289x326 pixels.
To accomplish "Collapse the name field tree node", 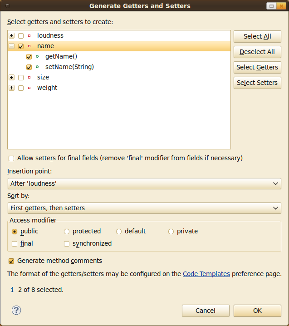I will [11, 46].
